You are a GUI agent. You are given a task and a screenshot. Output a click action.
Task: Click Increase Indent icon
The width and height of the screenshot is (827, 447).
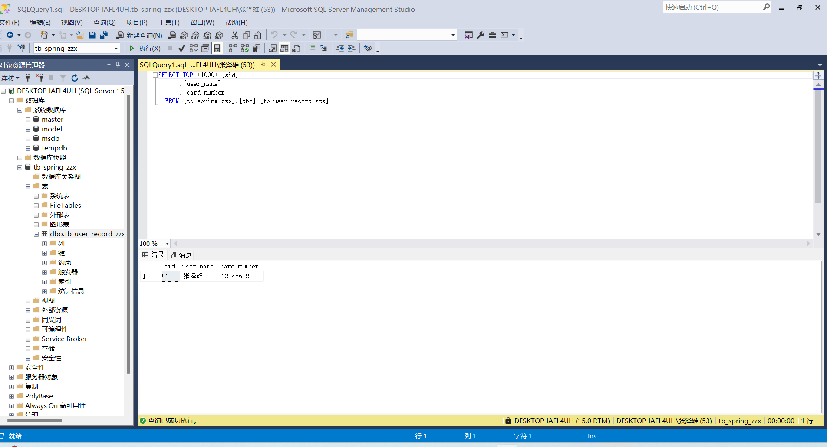tap(352, 48)
